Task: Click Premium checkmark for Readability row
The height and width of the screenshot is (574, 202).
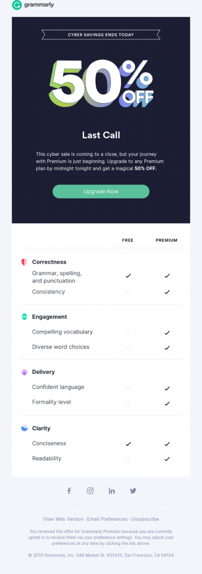Action: click(x=167, y=459)
